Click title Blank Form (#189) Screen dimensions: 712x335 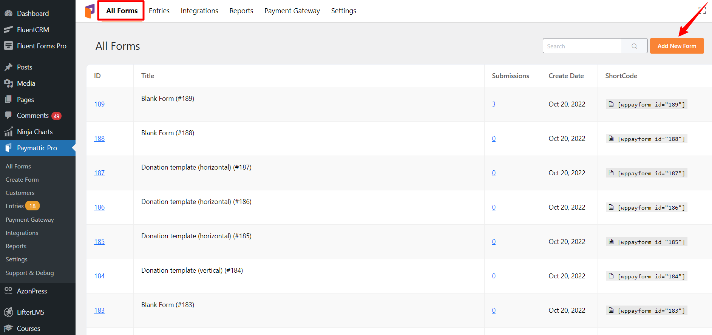pos(168,99)
